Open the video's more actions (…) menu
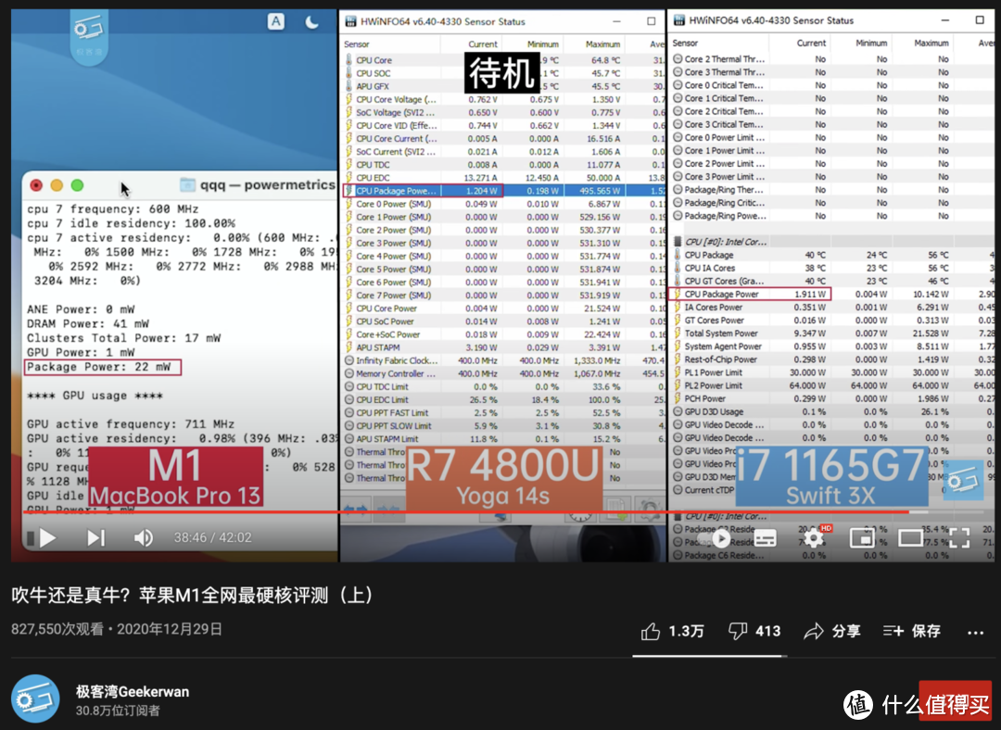Screen dimensions: 1001x730 point(975,631)
